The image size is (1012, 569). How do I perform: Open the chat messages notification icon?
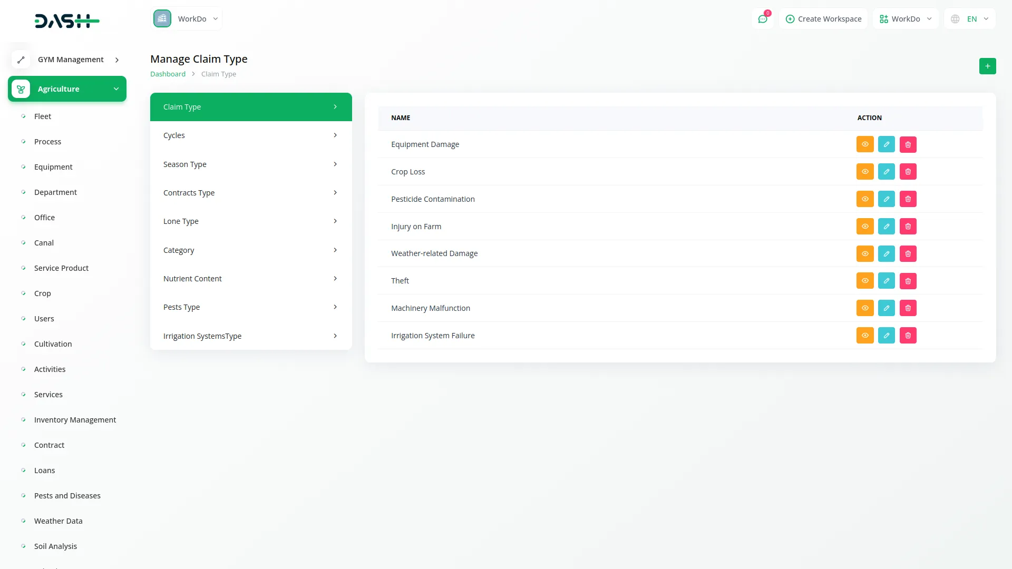[x=762, y=19]
